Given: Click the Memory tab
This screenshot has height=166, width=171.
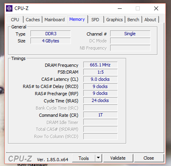Looking at the screenshot, I should (x=77, y=19).
